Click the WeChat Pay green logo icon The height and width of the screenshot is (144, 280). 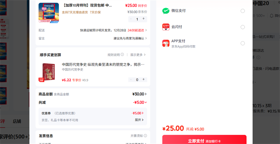pos(166,11)
